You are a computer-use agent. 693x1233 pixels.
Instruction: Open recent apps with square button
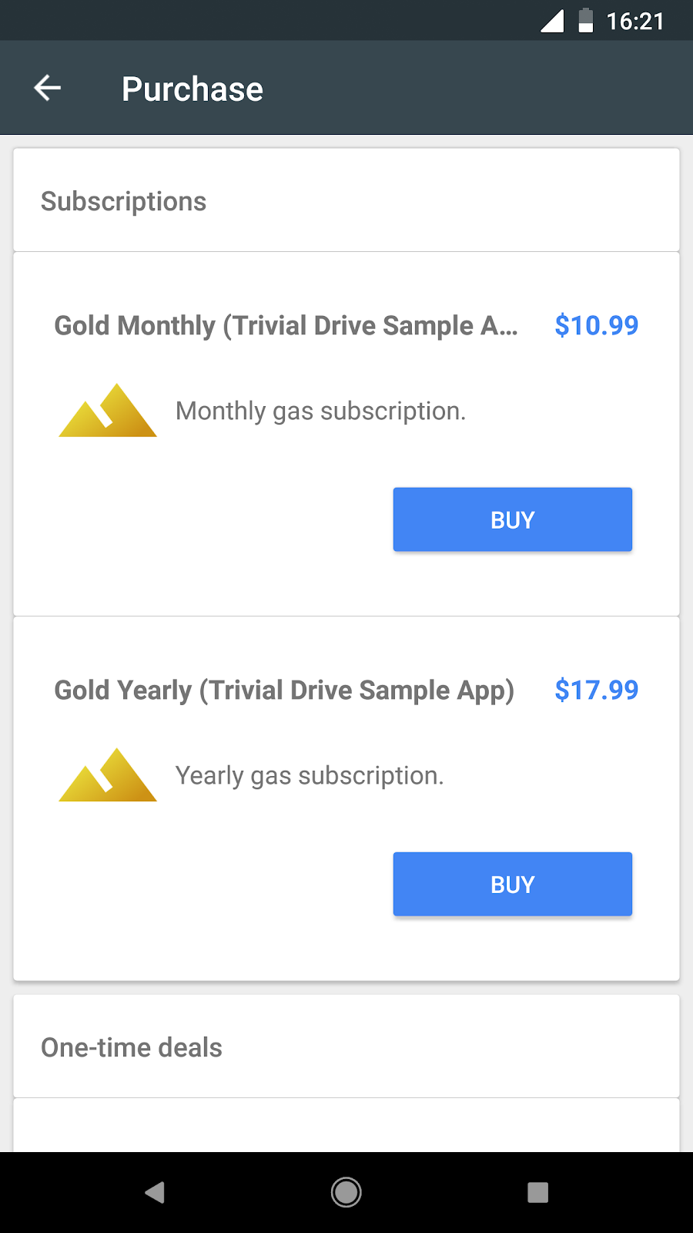[x=537, y=1192]
